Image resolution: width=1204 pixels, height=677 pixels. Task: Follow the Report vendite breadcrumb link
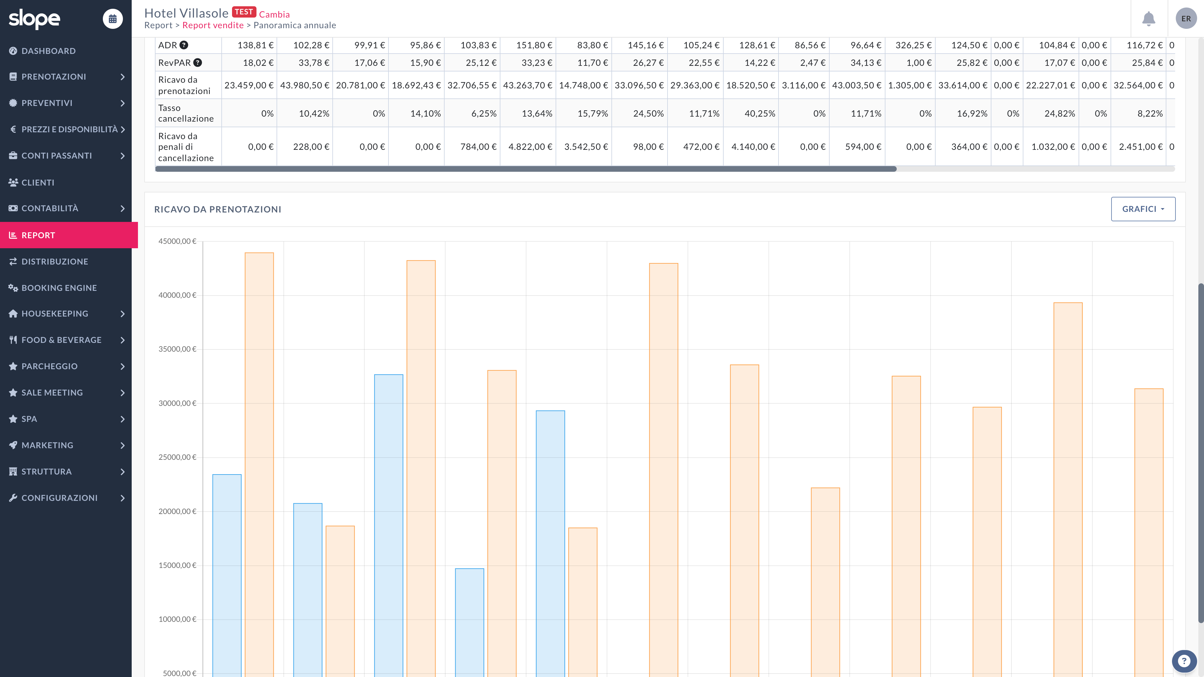click(213, 25)
